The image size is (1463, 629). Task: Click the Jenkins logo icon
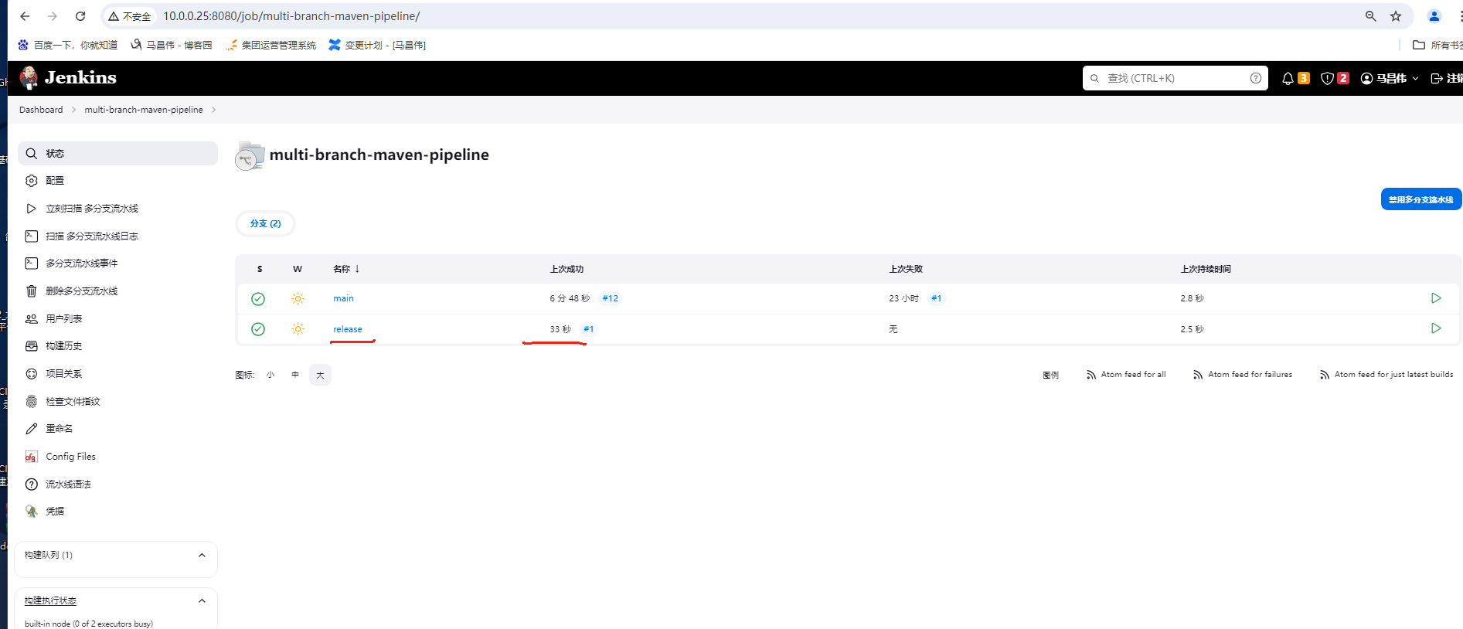tap(29, 77)
